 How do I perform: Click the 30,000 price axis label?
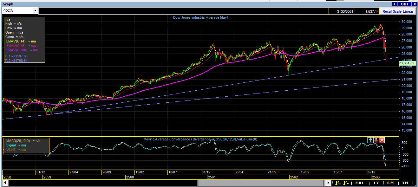coord(406,22)
